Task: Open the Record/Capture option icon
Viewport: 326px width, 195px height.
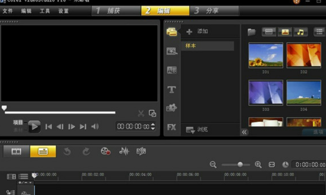Action: coord(106,151)
